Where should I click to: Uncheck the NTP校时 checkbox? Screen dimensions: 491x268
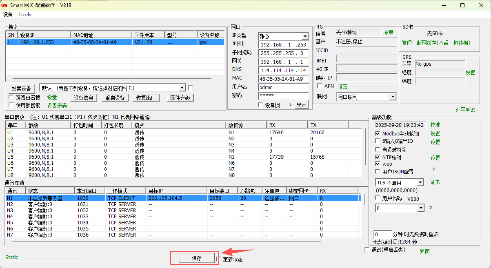pos(378,157)
